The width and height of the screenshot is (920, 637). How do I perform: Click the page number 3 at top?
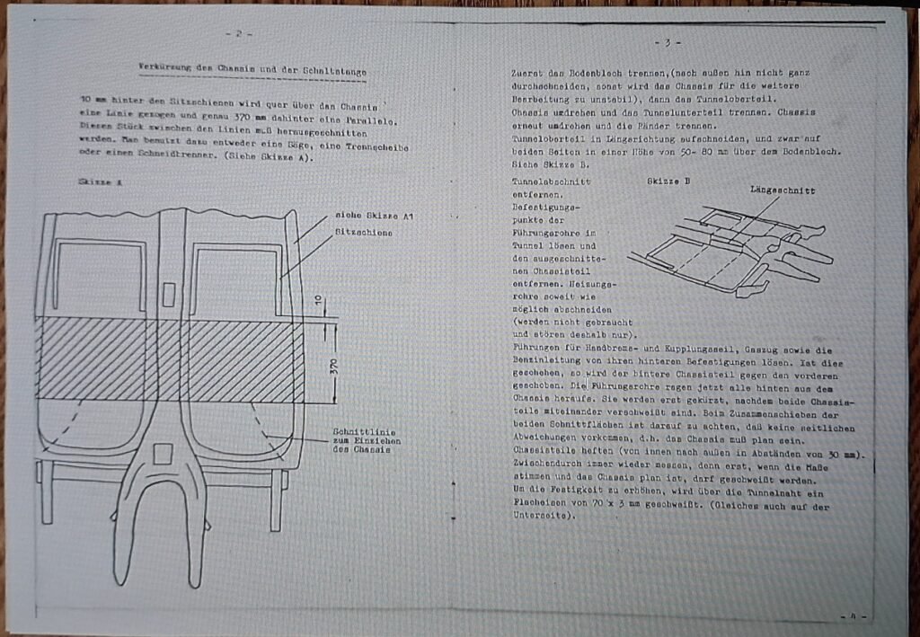668,43
